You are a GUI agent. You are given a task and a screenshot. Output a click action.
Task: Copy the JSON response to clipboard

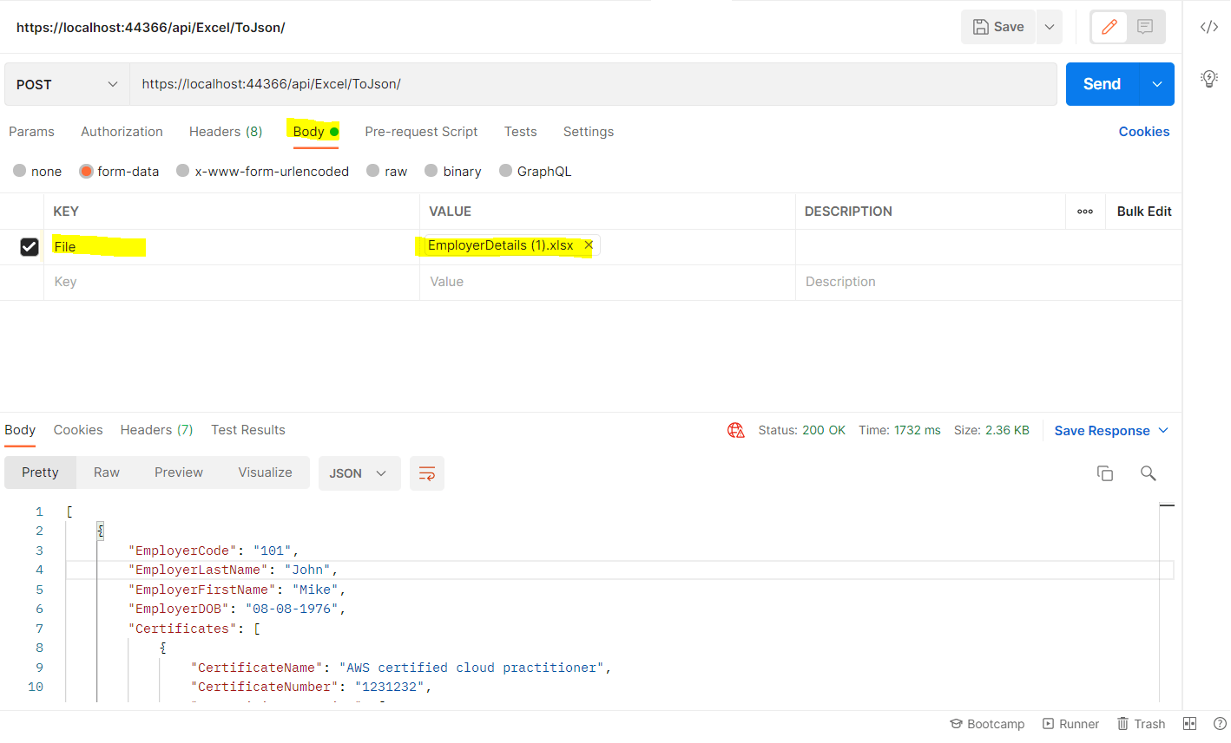click(1104, 473)
